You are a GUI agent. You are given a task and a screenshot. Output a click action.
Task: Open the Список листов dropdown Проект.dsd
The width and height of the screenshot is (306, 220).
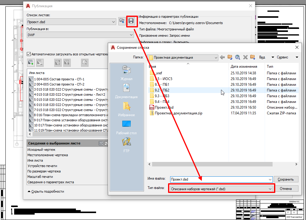tap(71, 22)
